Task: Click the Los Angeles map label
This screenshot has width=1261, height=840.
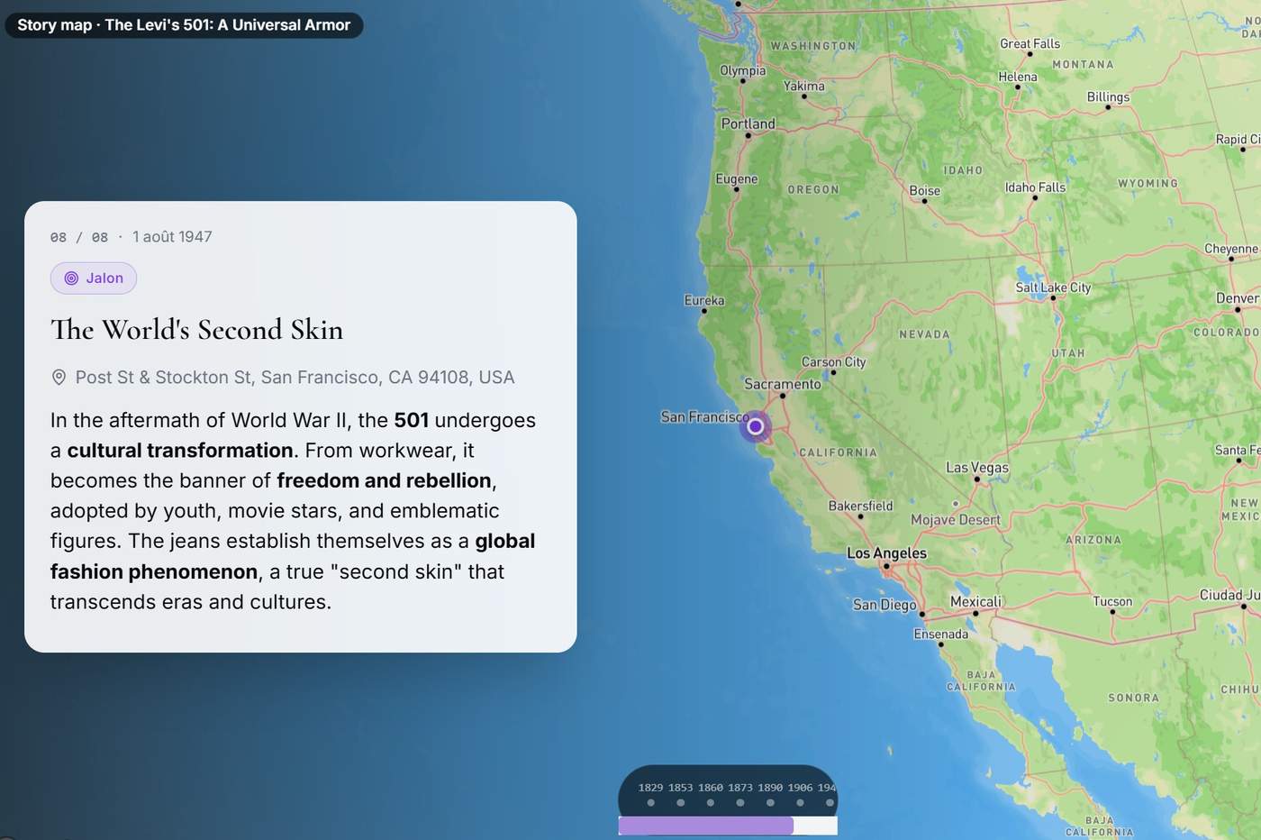Action: pyautogui.click(x=886, y=553)
